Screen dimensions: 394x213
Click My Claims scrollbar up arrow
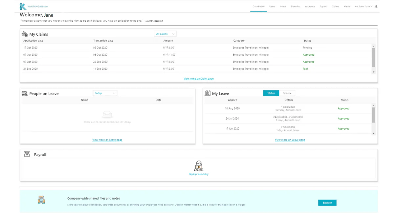[x=374, y=46]
